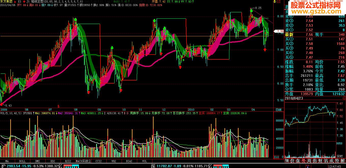The image size is (346, 168).
Task: Click the yellow anchor icon above price axis
Action: [275, 2]
